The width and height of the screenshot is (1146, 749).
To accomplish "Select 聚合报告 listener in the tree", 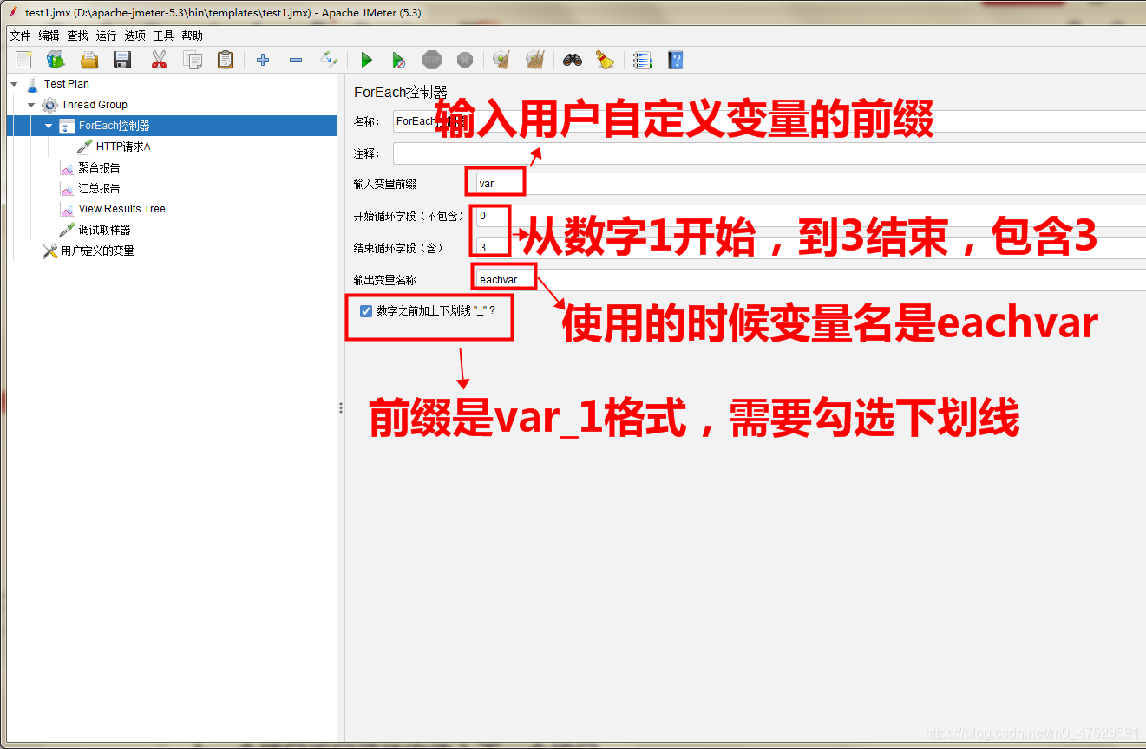I will [99, 167].
